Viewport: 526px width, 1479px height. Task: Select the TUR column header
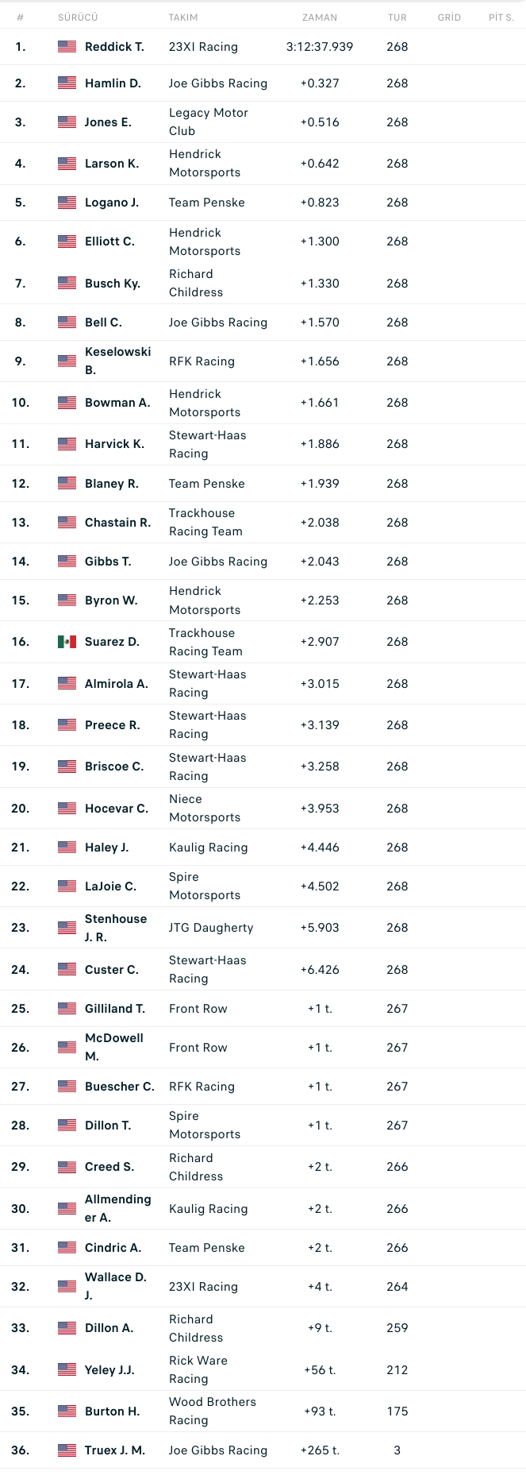(x=397, y=17)
